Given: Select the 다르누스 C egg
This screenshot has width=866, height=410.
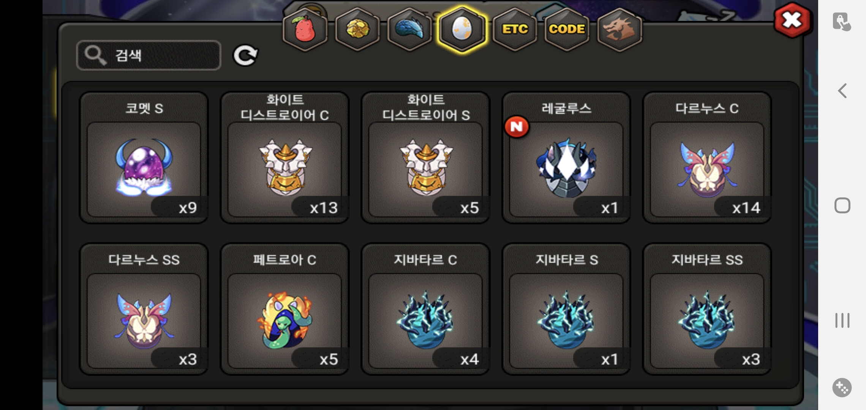Looking at the screenshot, I should point(707,158).
